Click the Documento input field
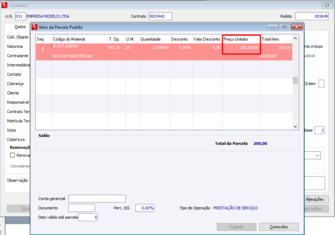Image resolution: width=335 pixels, height=235 pixels. [x=82, y=208]
